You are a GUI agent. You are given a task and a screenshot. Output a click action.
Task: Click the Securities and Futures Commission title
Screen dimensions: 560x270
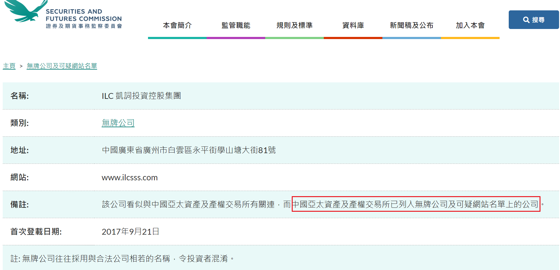84,15
